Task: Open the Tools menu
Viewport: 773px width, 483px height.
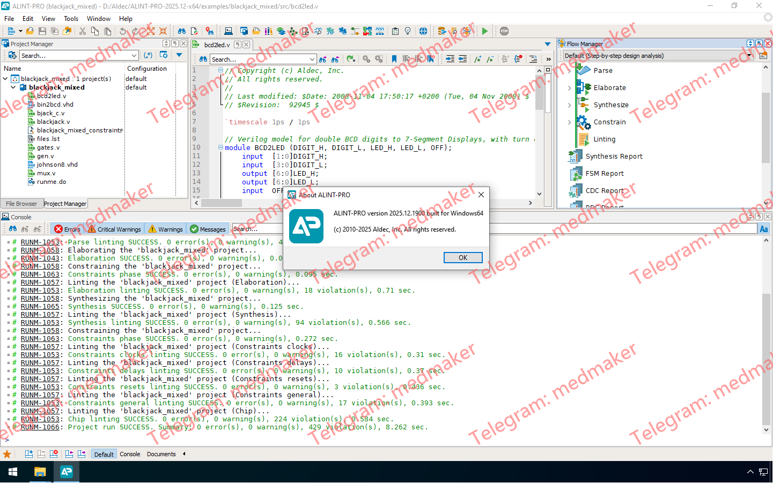Action: click(71, 18)
